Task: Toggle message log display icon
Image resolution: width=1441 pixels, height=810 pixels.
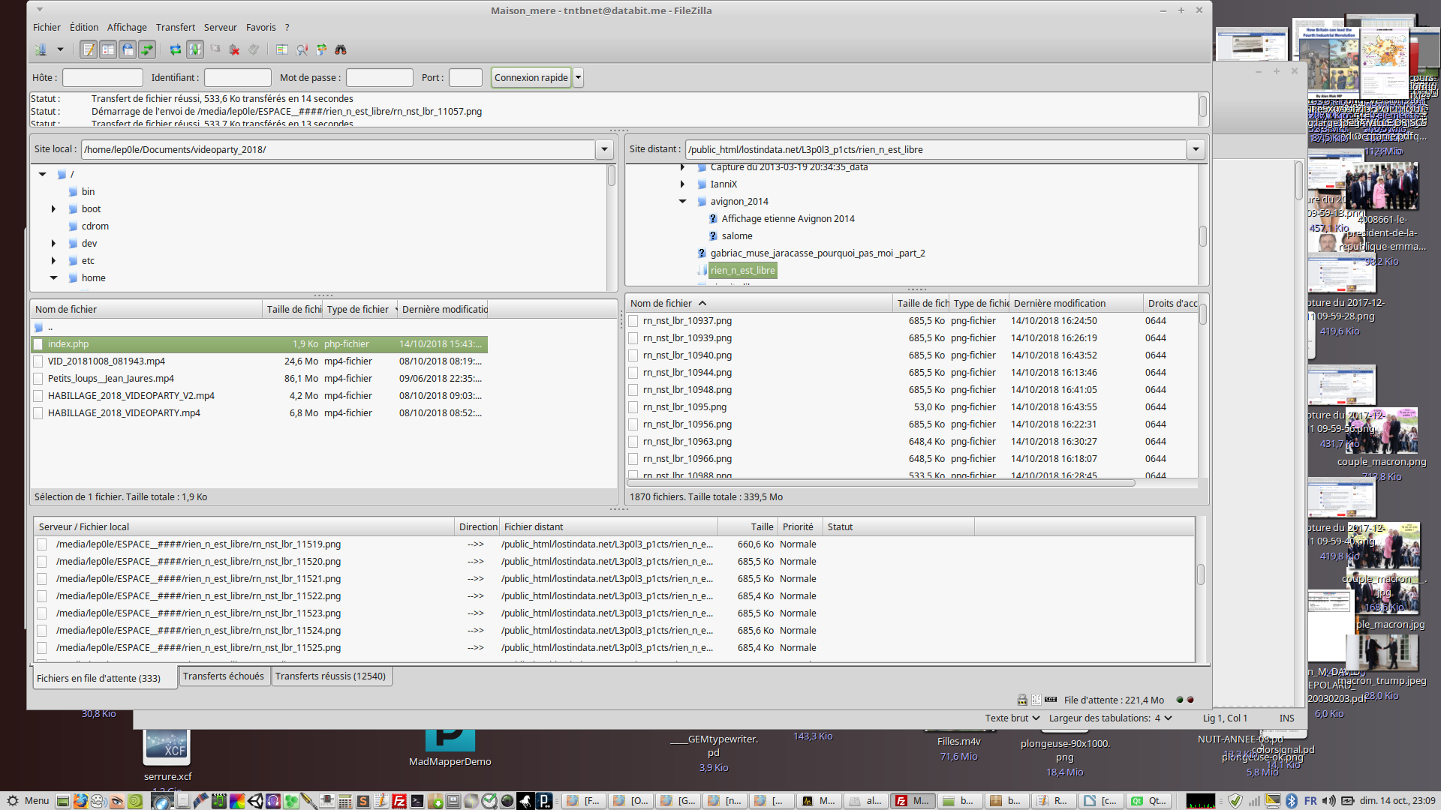Action: [x=89, y=49]
